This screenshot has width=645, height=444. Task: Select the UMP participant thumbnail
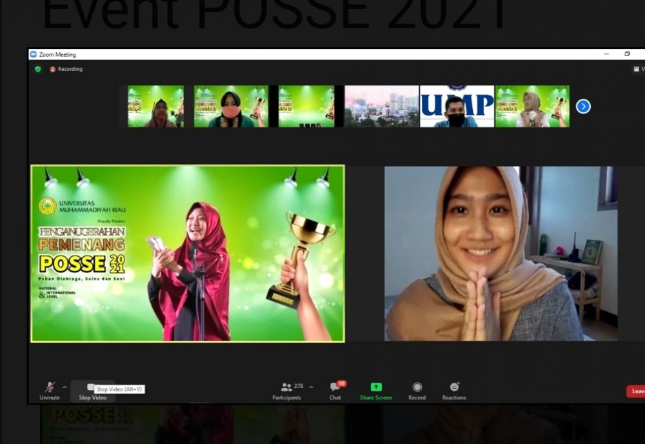457,106
